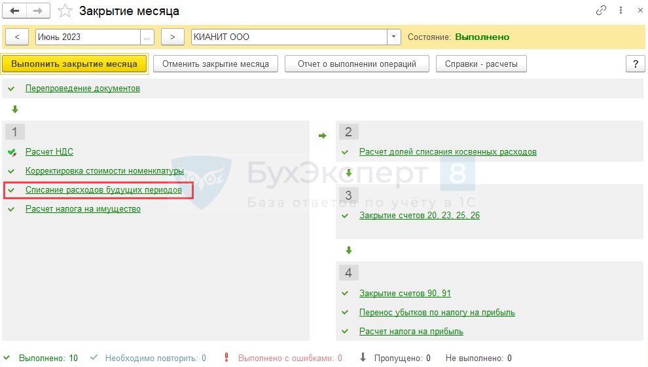The height and width of the screenshot is (367, 648).
Task: Open Отчет о выполнении операций
Action: [357, 64]
